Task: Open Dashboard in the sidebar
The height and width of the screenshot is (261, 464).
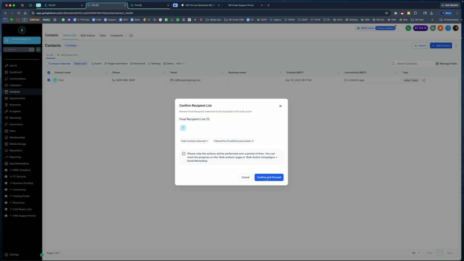Action: [x=16, y=72]
